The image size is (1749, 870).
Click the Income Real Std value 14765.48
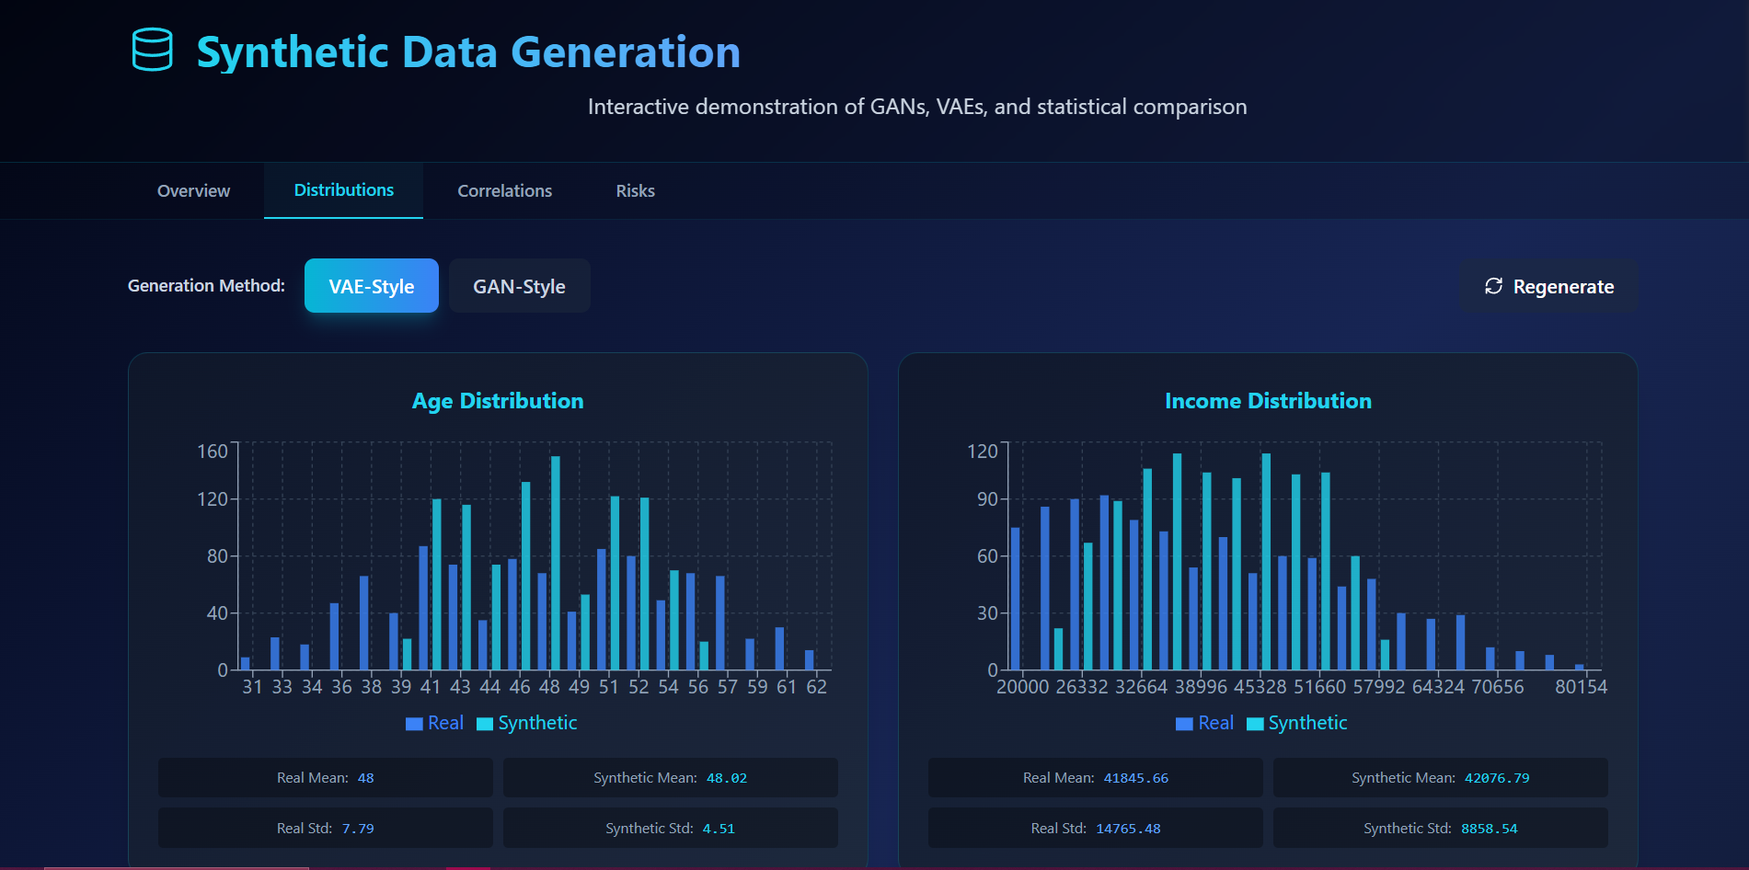[1128, 829]
